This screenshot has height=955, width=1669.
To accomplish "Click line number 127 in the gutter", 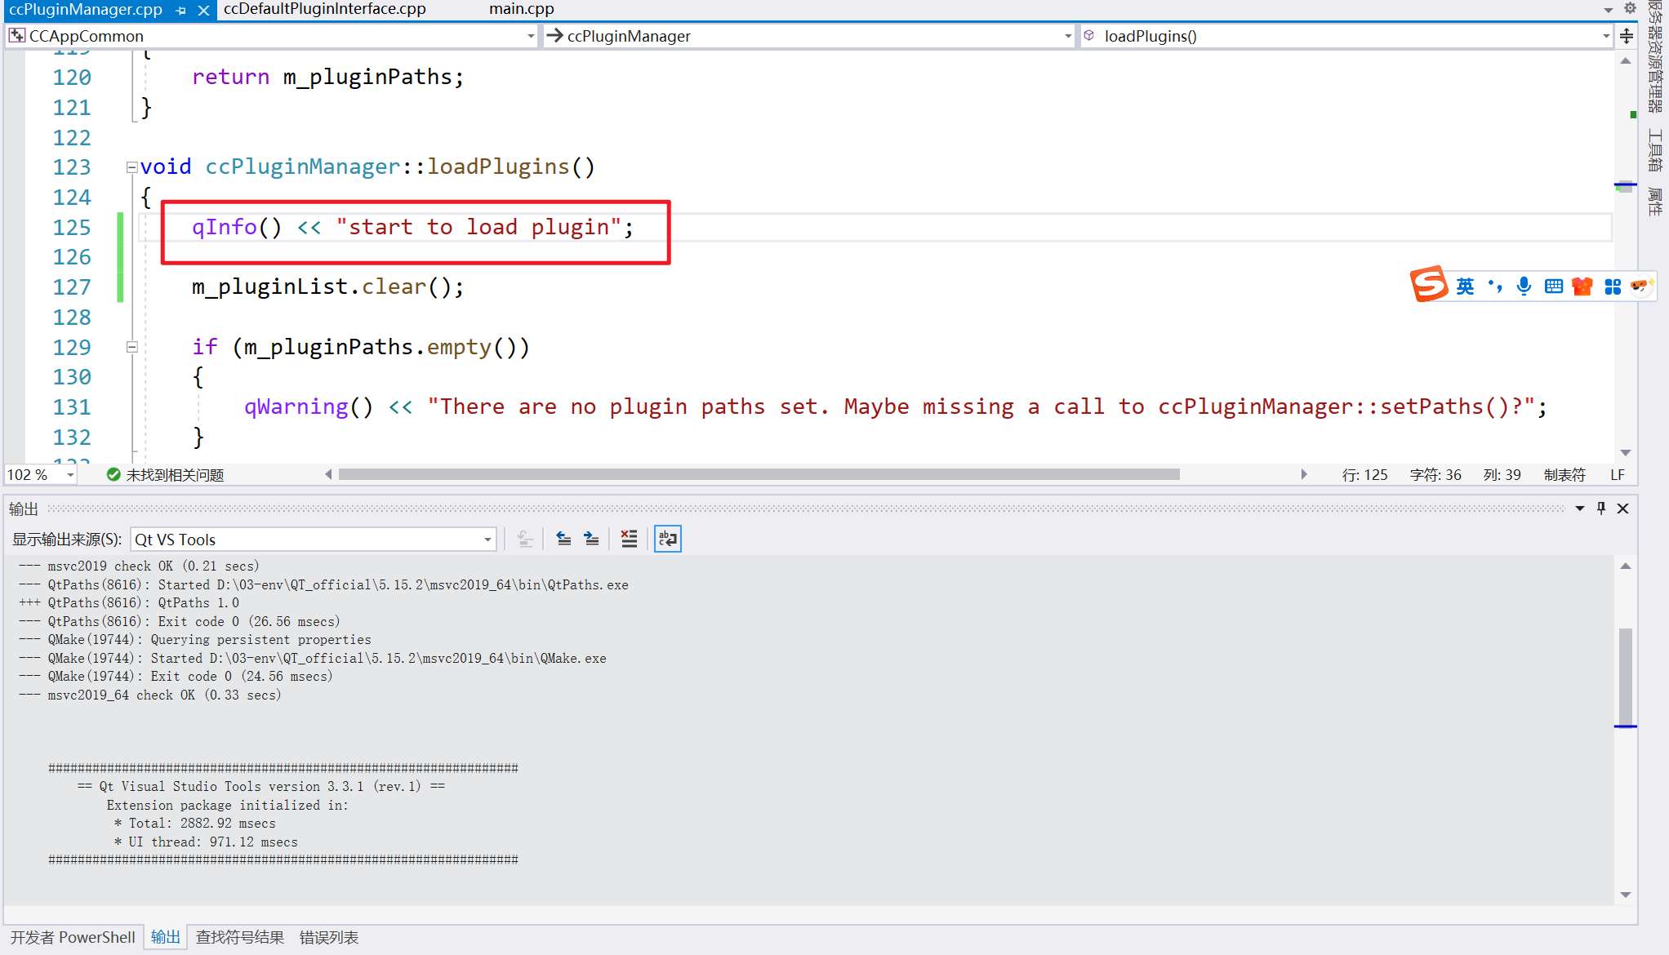I will 72,287.
